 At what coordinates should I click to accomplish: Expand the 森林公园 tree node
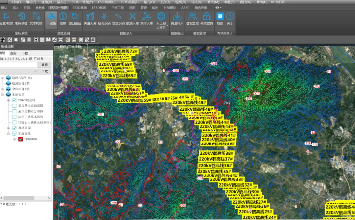pos(9,128)
